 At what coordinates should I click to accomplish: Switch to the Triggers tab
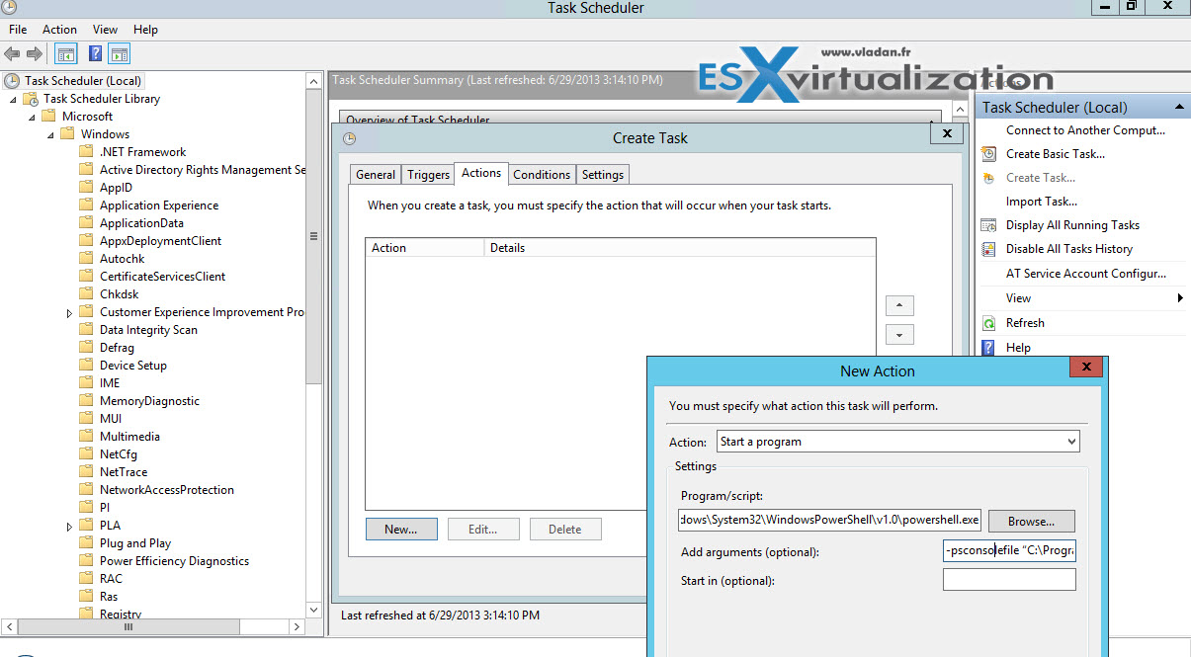(x=428, y=175)
